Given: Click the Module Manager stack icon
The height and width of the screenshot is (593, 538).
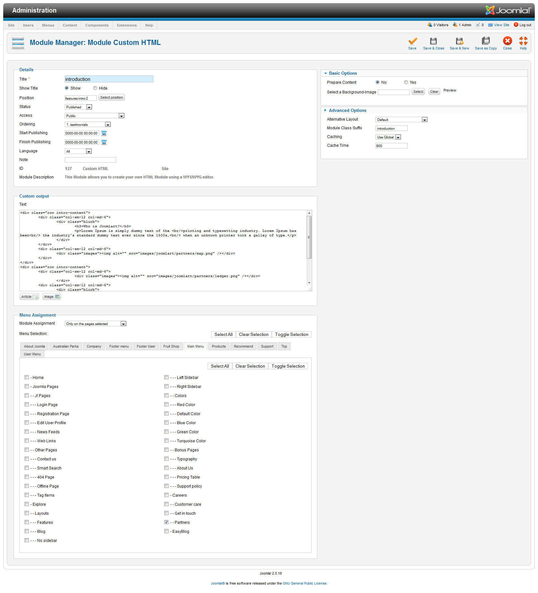Looking at the screenshot, I should tap(18, 42).
